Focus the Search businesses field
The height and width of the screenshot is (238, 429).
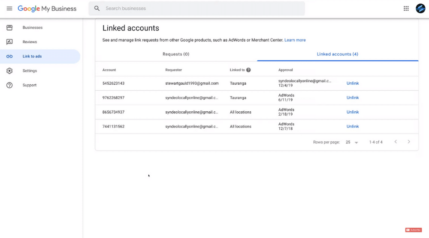[x=196, y=9]
